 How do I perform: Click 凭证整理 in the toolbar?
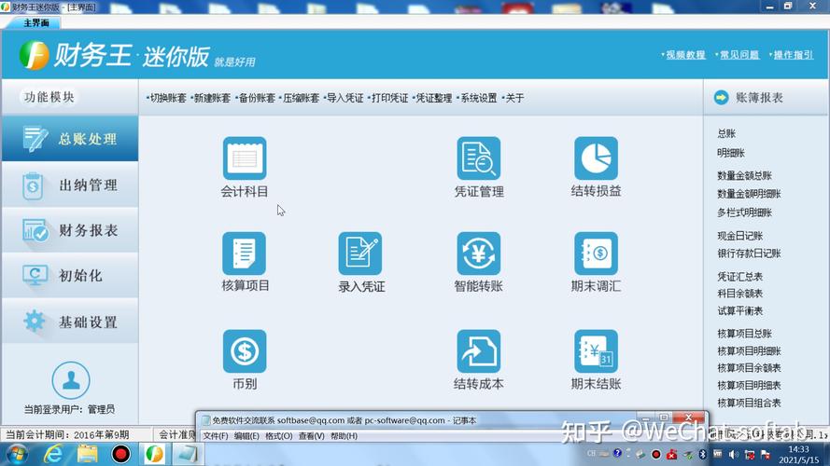[x=433, y=98]
